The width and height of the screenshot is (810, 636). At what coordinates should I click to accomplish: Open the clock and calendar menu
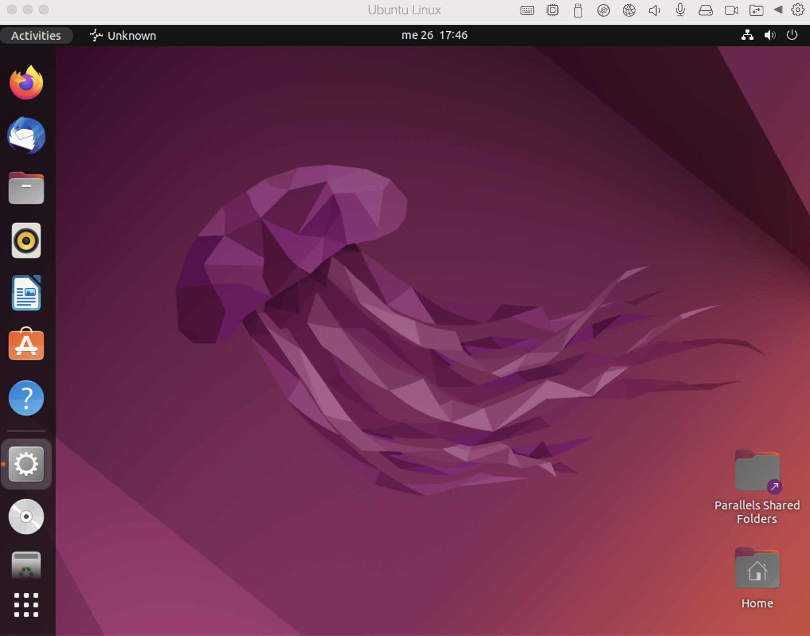434,35
